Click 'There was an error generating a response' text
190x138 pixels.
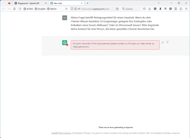click(116, 127)
